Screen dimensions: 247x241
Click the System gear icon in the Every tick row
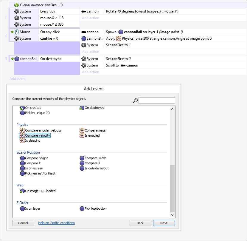tap(17, 11)
